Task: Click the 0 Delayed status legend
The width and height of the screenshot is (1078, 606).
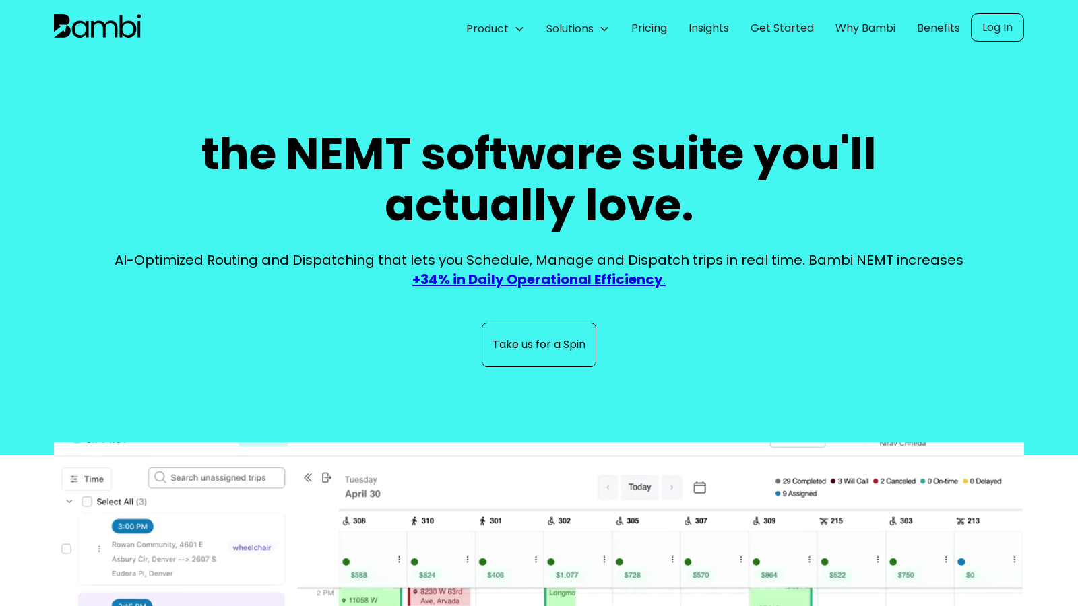Action: [982, 481]
